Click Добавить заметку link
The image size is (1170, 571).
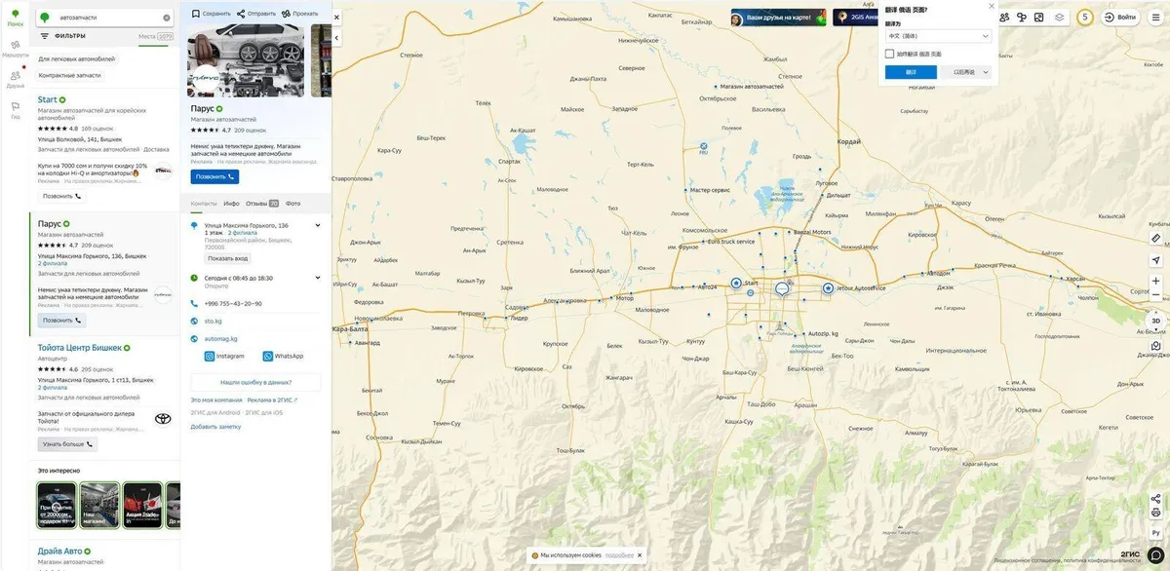tap(215, 427)
